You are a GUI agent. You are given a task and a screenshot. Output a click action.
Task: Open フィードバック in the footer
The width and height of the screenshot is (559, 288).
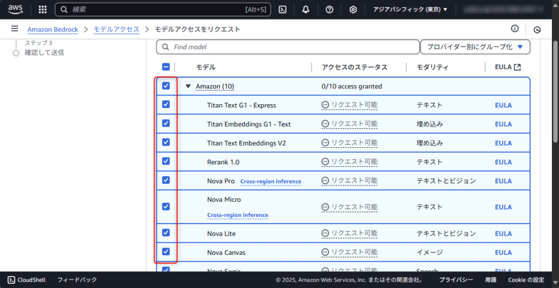click(x=77, y=280)
